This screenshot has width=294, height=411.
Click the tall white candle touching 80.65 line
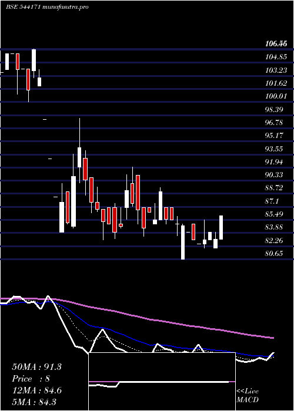tap(183, 242)
